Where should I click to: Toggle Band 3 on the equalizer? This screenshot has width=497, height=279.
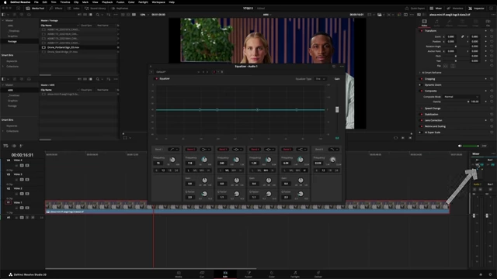(x=223, y=150)
